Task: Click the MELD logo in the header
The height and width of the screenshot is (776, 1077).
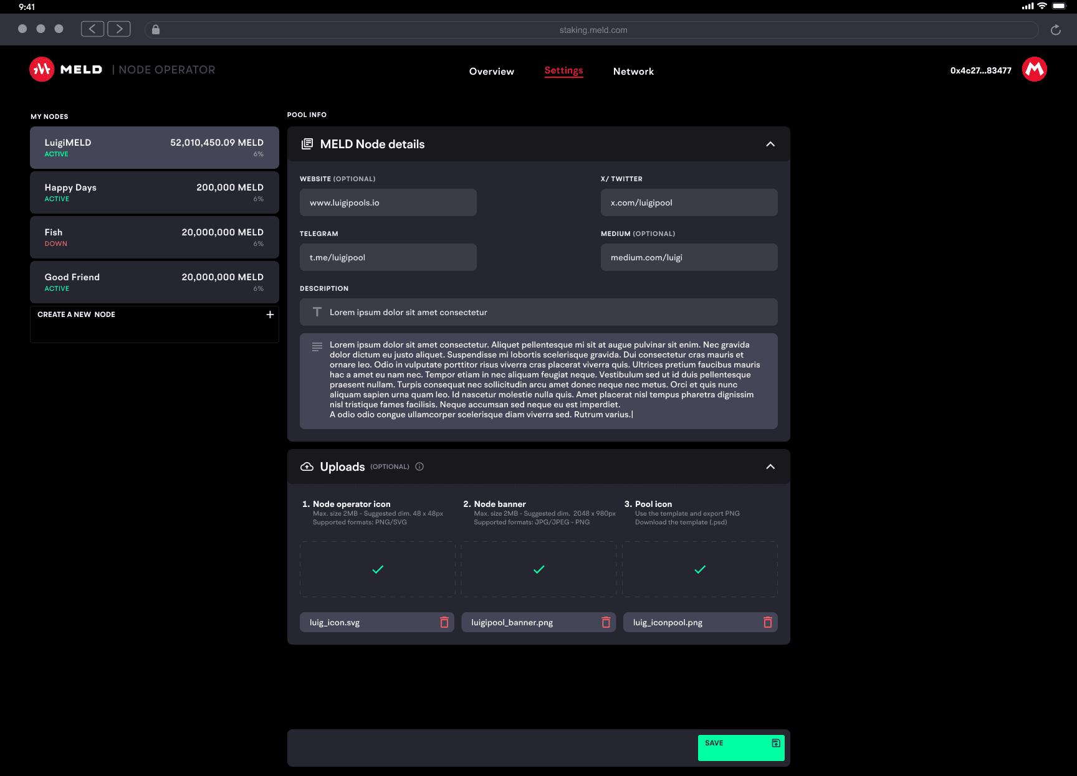Action: coord(41,69)
